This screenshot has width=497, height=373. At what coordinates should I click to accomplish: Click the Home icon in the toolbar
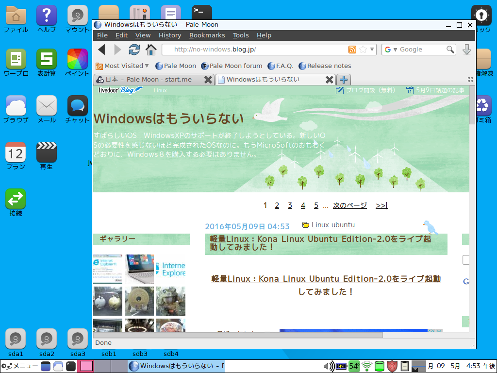(x=151, y=49)
